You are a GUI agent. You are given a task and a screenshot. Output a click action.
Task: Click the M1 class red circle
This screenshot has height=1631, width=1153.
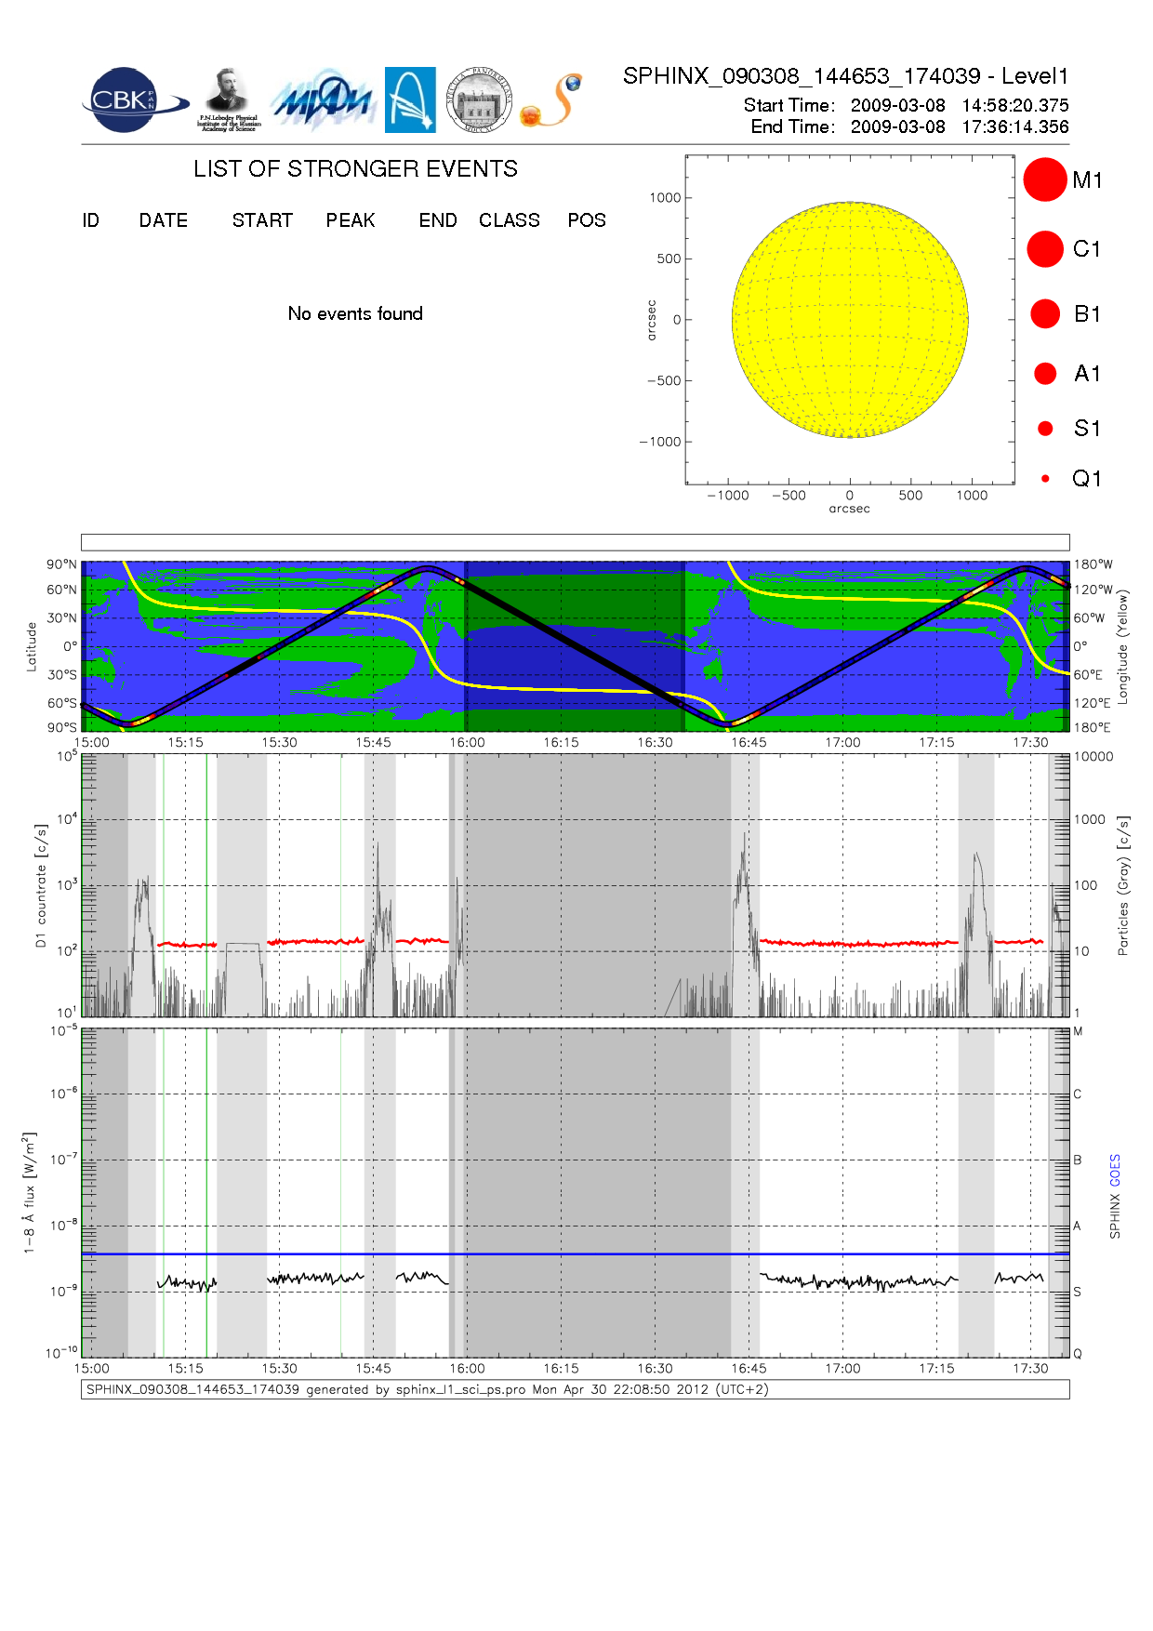coord(1044,179)
